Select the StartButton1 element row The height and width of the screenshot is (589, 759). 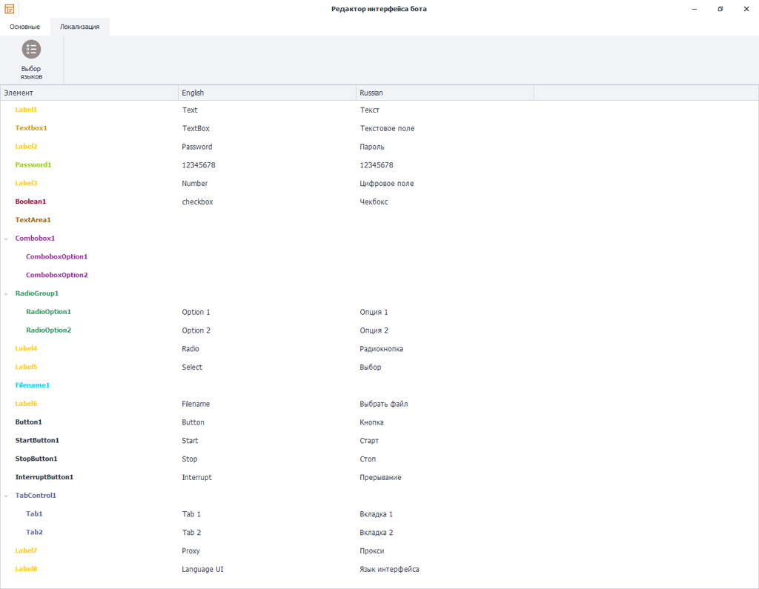tap(37, 441)
